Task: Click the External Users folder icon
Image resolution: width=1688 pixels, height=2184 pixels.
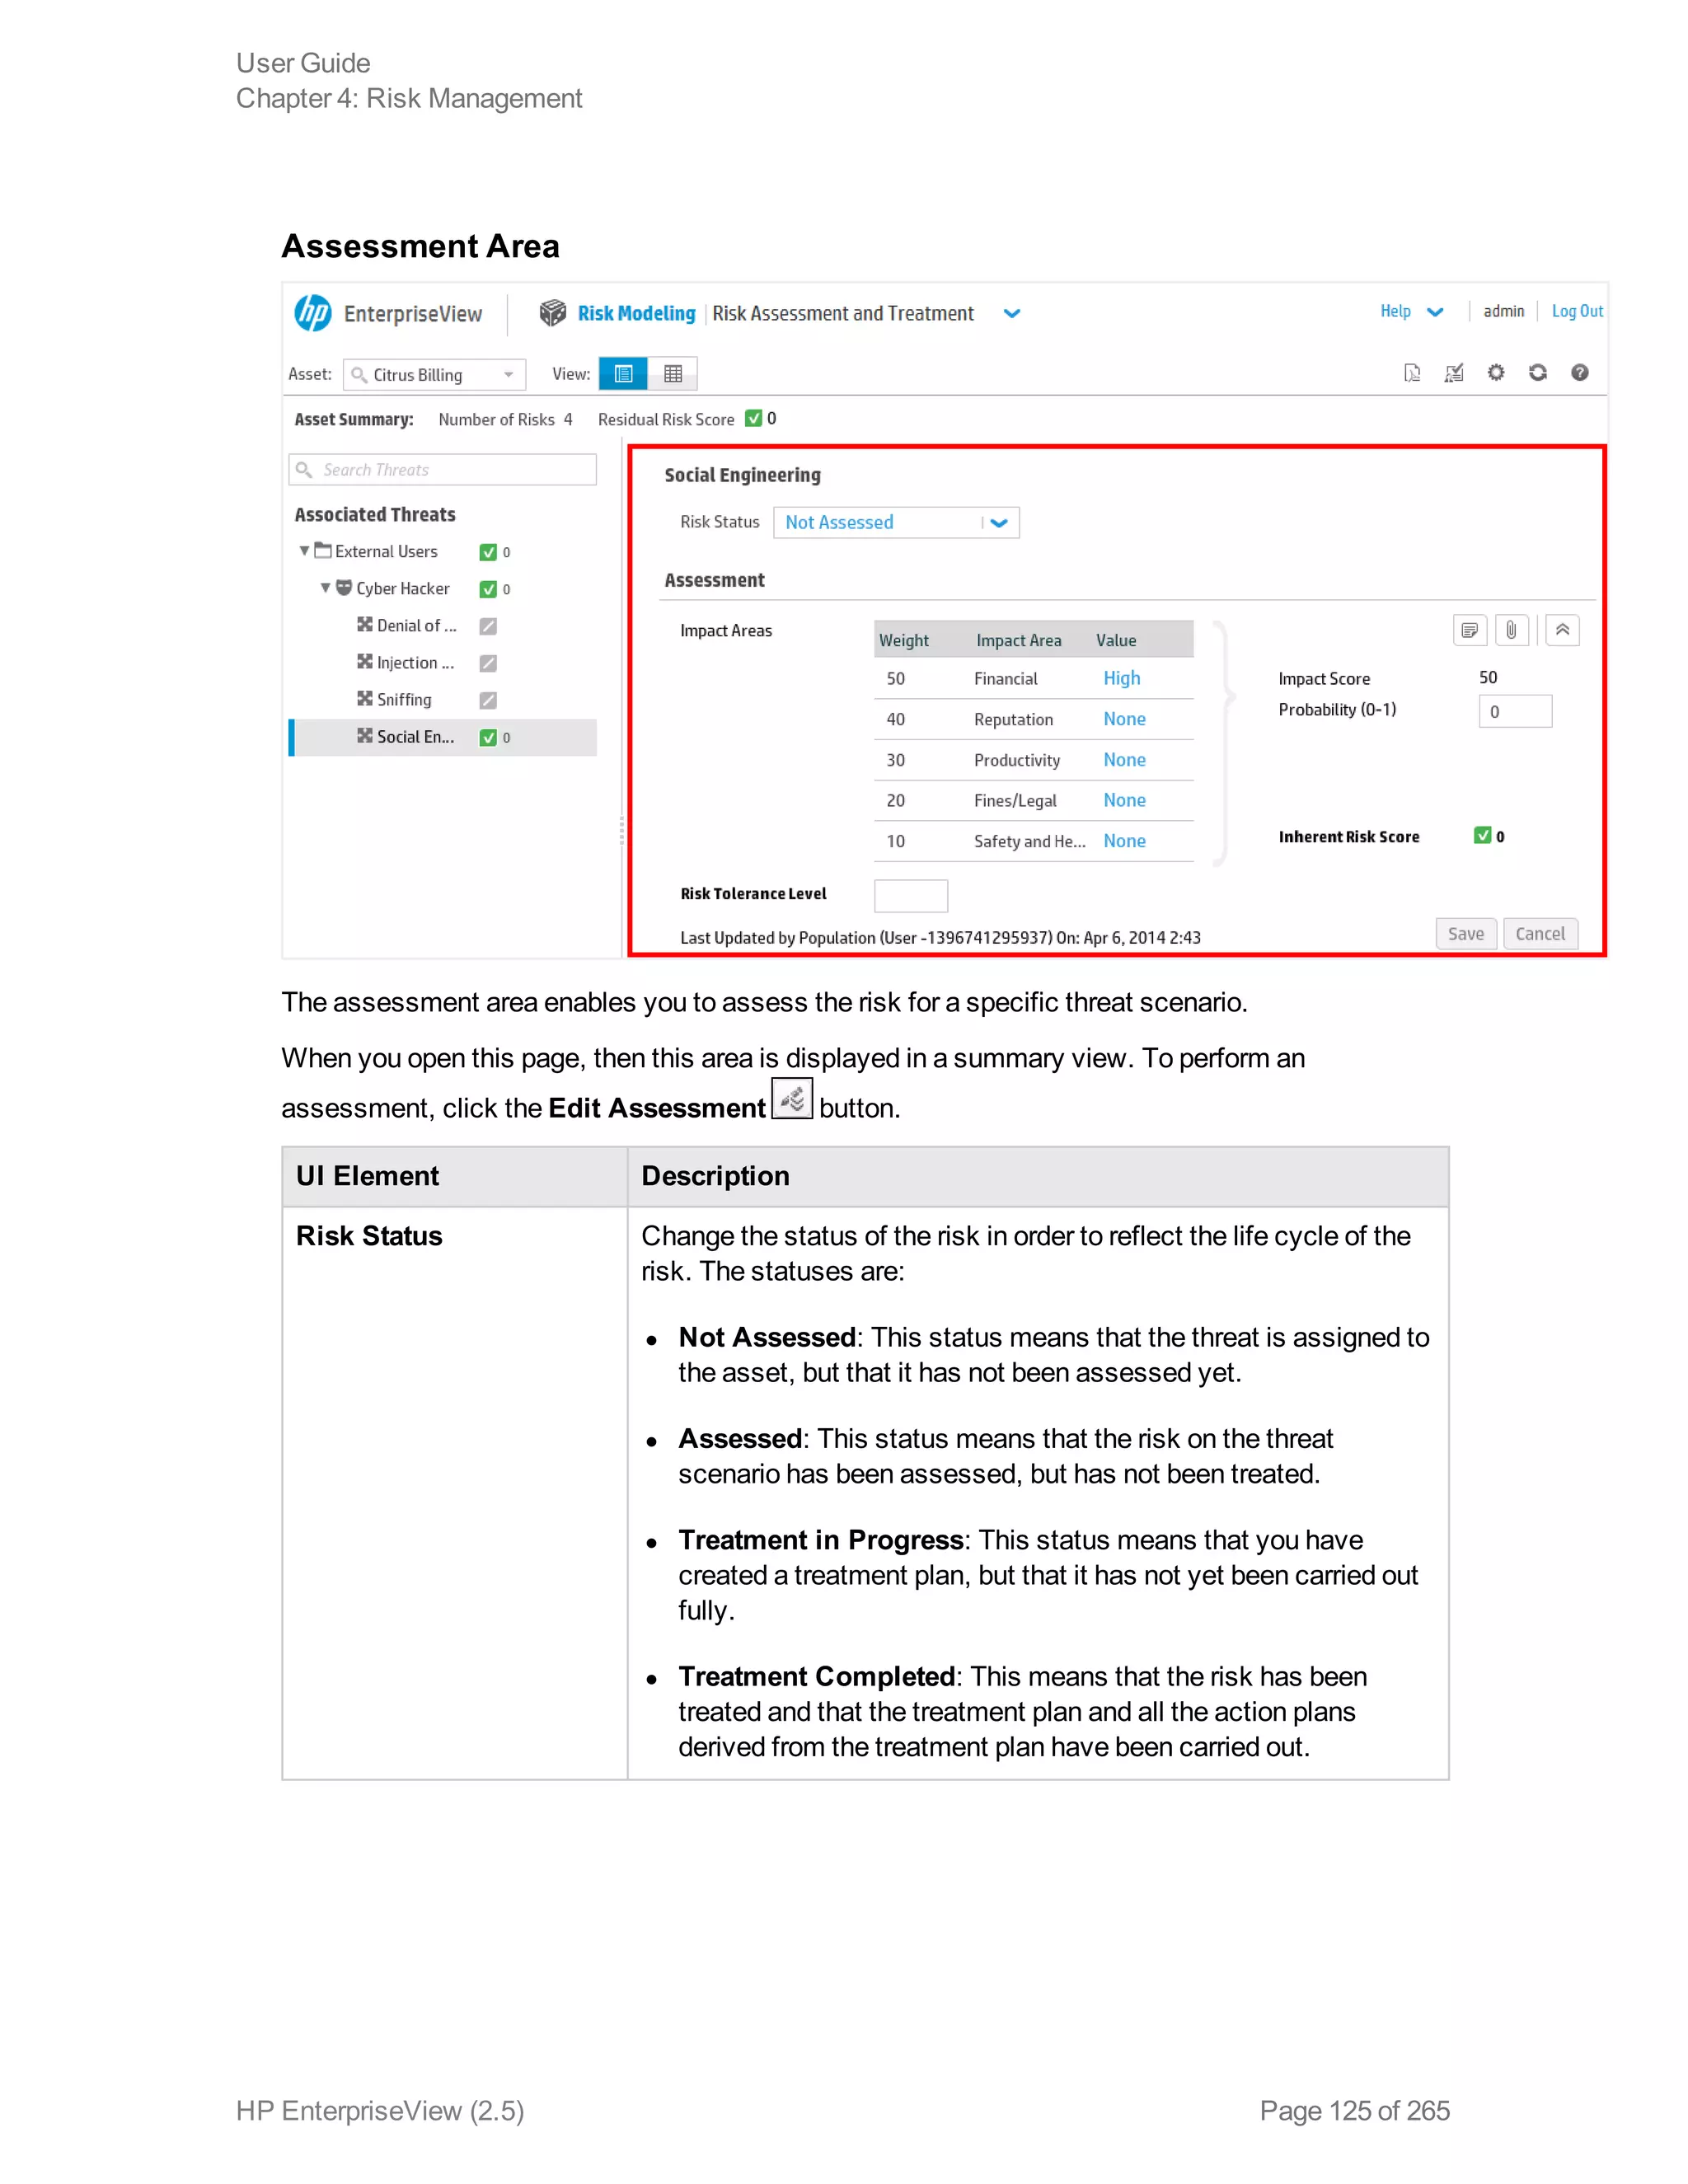Action: (x=323, y=550)
